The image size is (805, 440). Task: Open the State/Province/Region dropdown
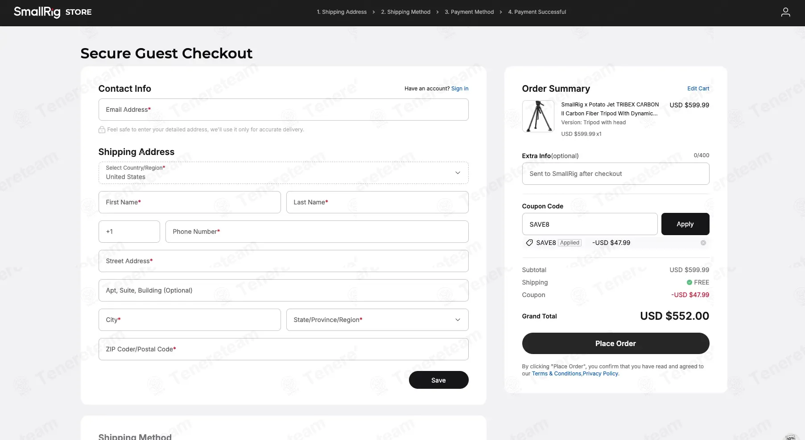click(377, 320)
